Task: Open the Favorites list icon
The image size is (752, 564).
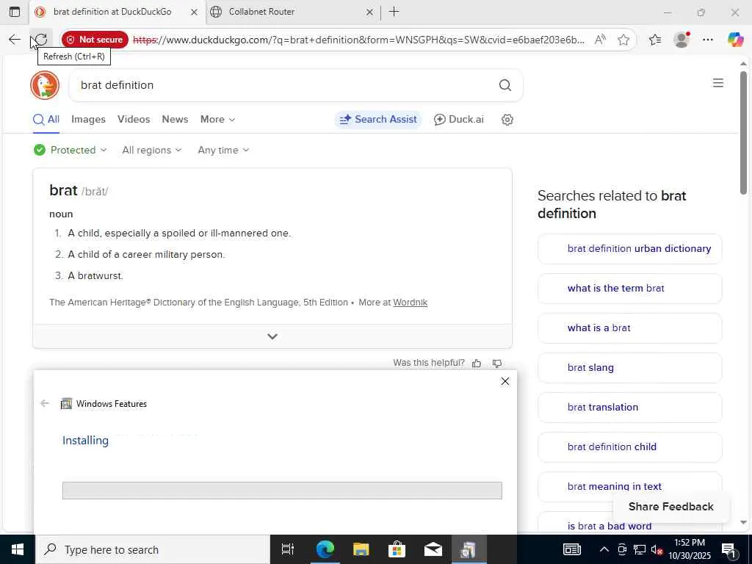Action: coord(654,40)
